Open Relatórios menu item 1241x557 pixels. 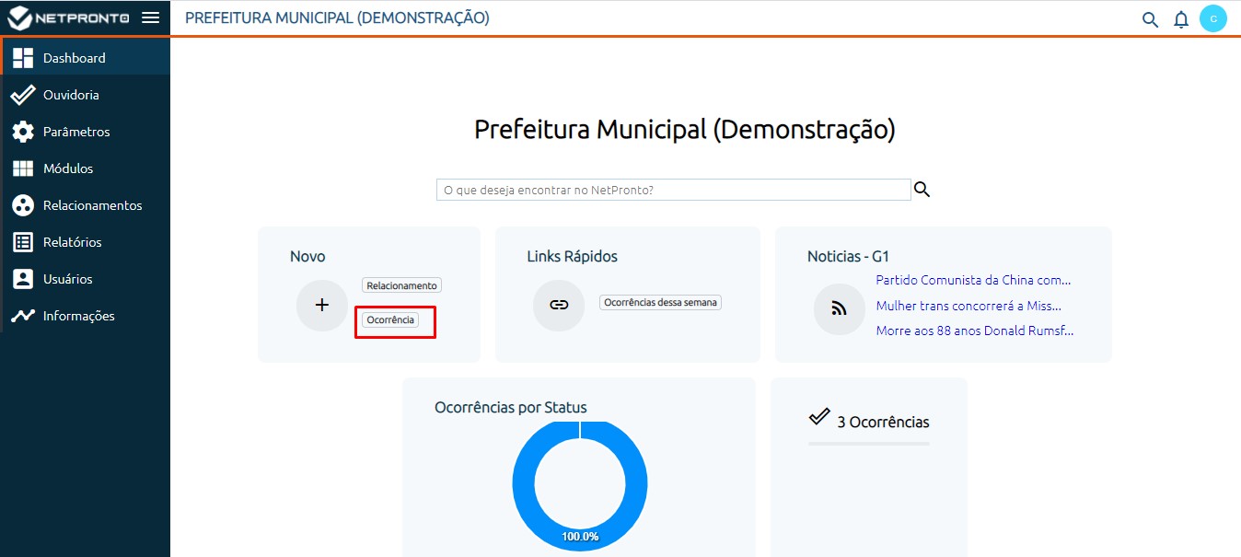point(86,241)
